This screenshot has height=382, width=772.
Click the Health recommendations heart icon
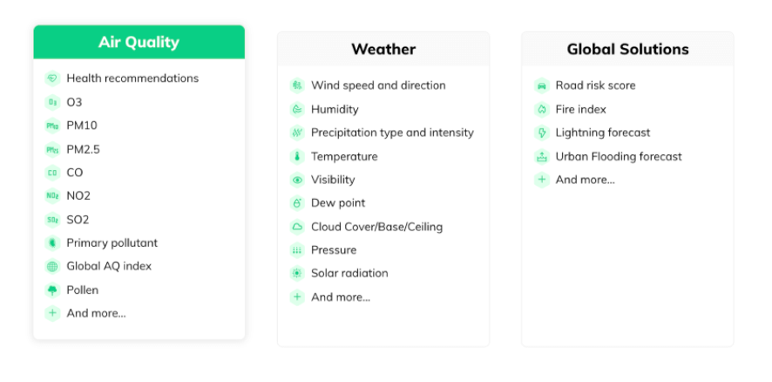[52, 78]
